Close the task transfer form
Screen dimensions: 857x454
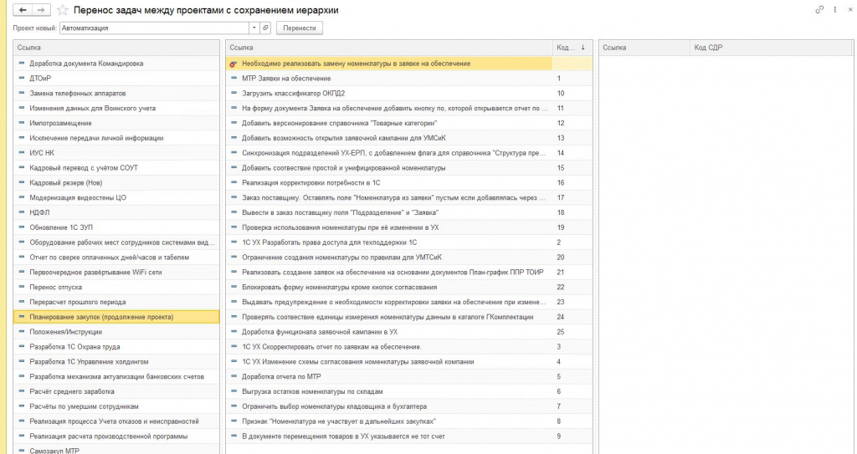(850, 9)
